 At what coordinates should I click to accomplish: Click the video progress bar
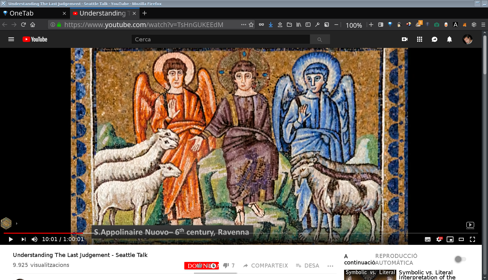click(x=241, y=233)
